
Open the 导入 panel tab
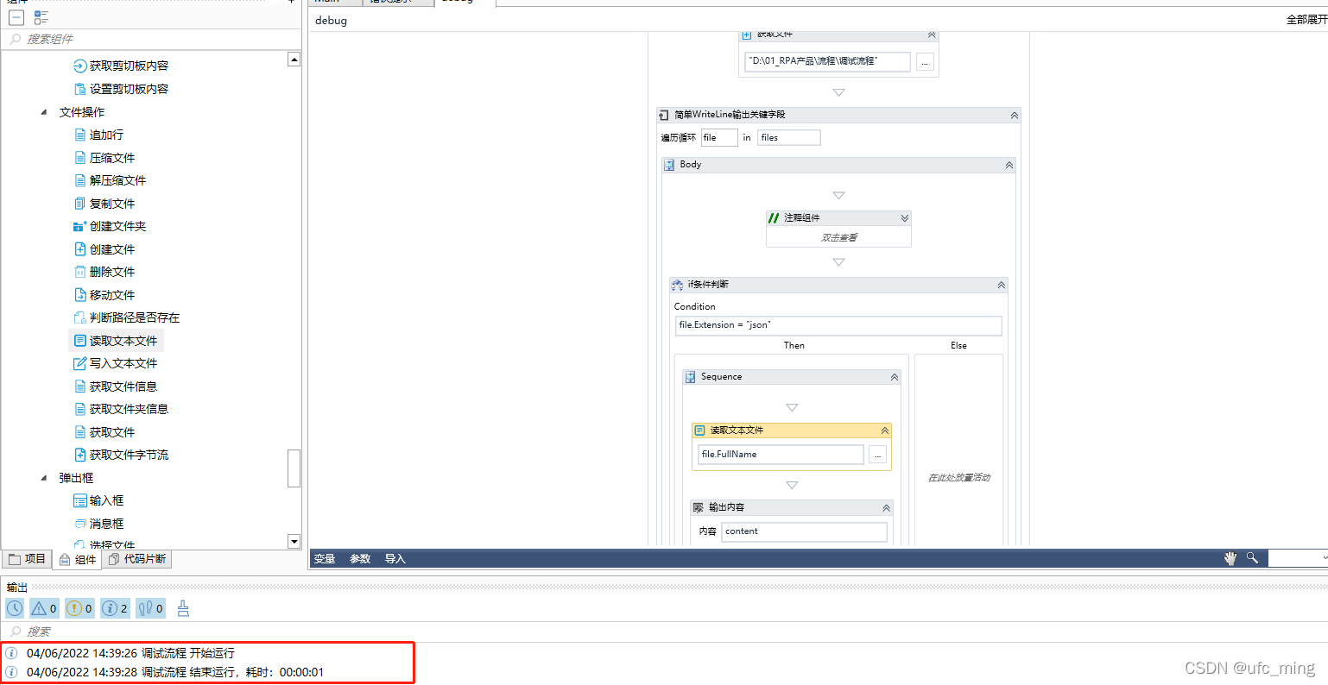395,559
